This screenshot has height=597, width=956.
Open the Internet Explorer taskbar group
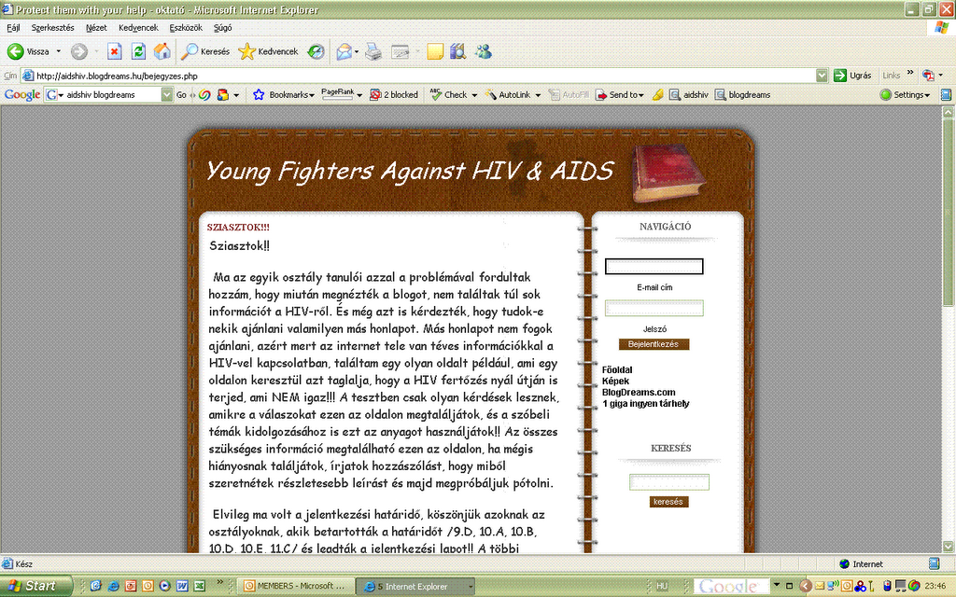(x=415, y=586)
